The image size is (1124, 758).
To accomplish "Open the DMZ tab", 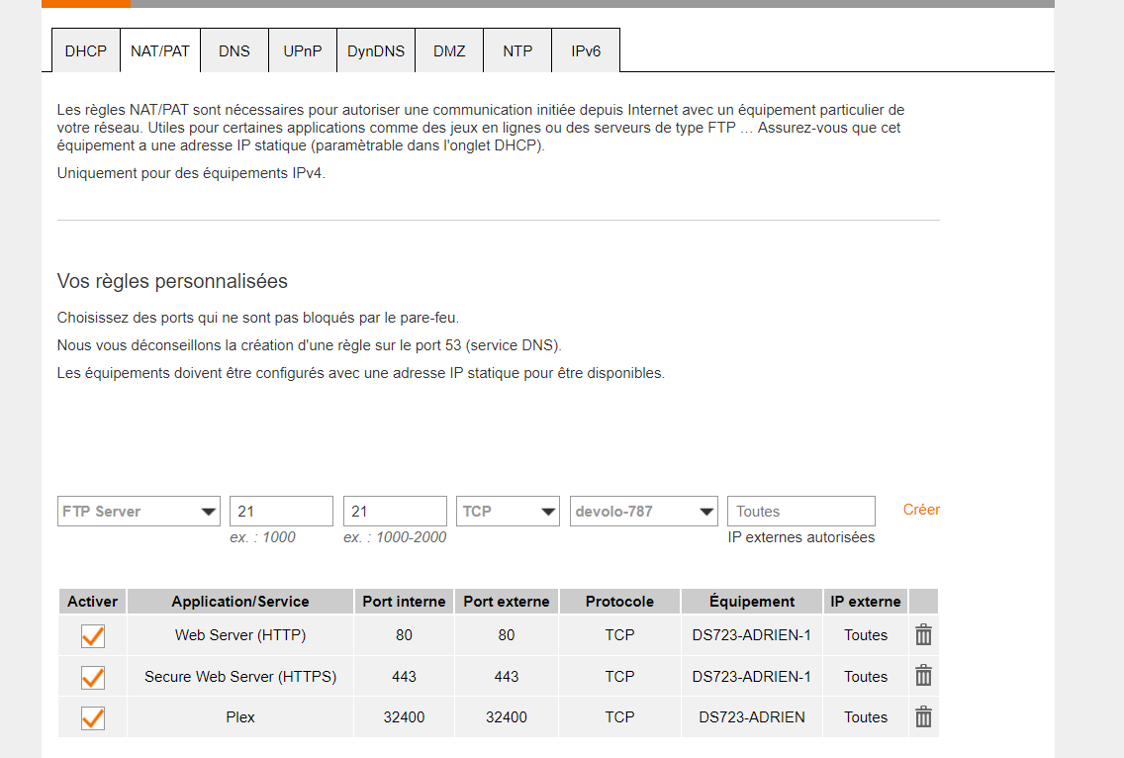I will (x=449, y=51).
